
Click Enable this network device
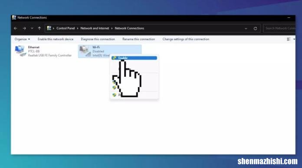tap(56, 39)
